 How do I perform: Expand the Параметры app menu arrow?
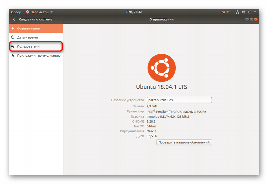point(51,12)
